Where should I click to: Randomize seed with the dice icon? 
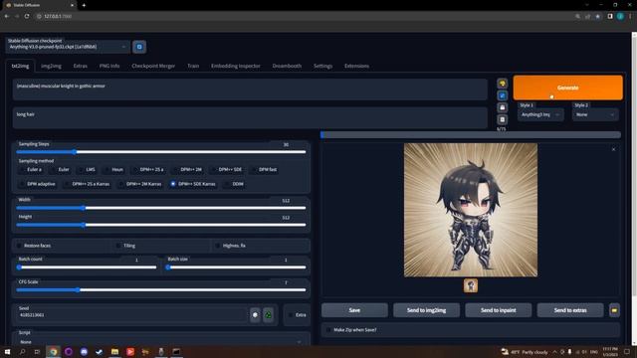[x=255, y=314]
